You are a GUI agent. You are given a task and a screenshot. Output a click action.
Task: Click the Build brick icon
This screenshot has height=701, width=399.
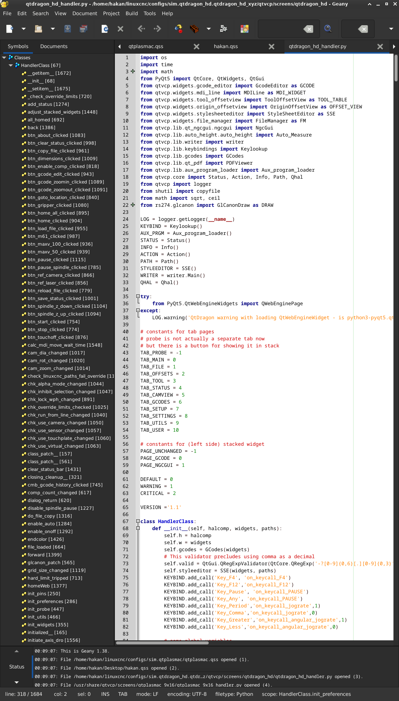(194, 29)
